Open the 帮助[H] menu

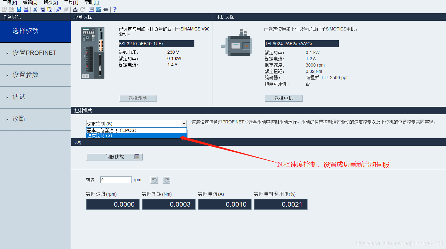[92, 3]
